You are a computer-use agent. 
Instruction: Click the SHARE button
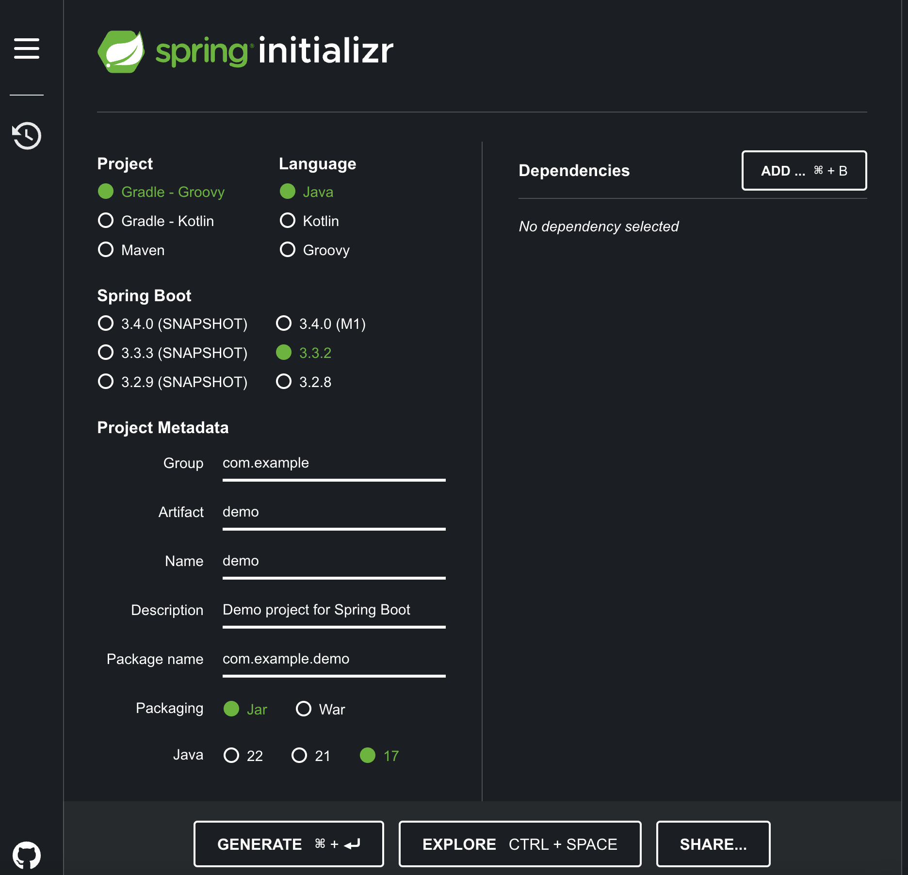click(x=713, y=843)
